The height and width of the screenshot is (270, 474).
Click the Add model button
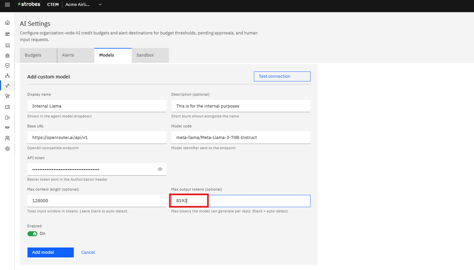[51, 252]
